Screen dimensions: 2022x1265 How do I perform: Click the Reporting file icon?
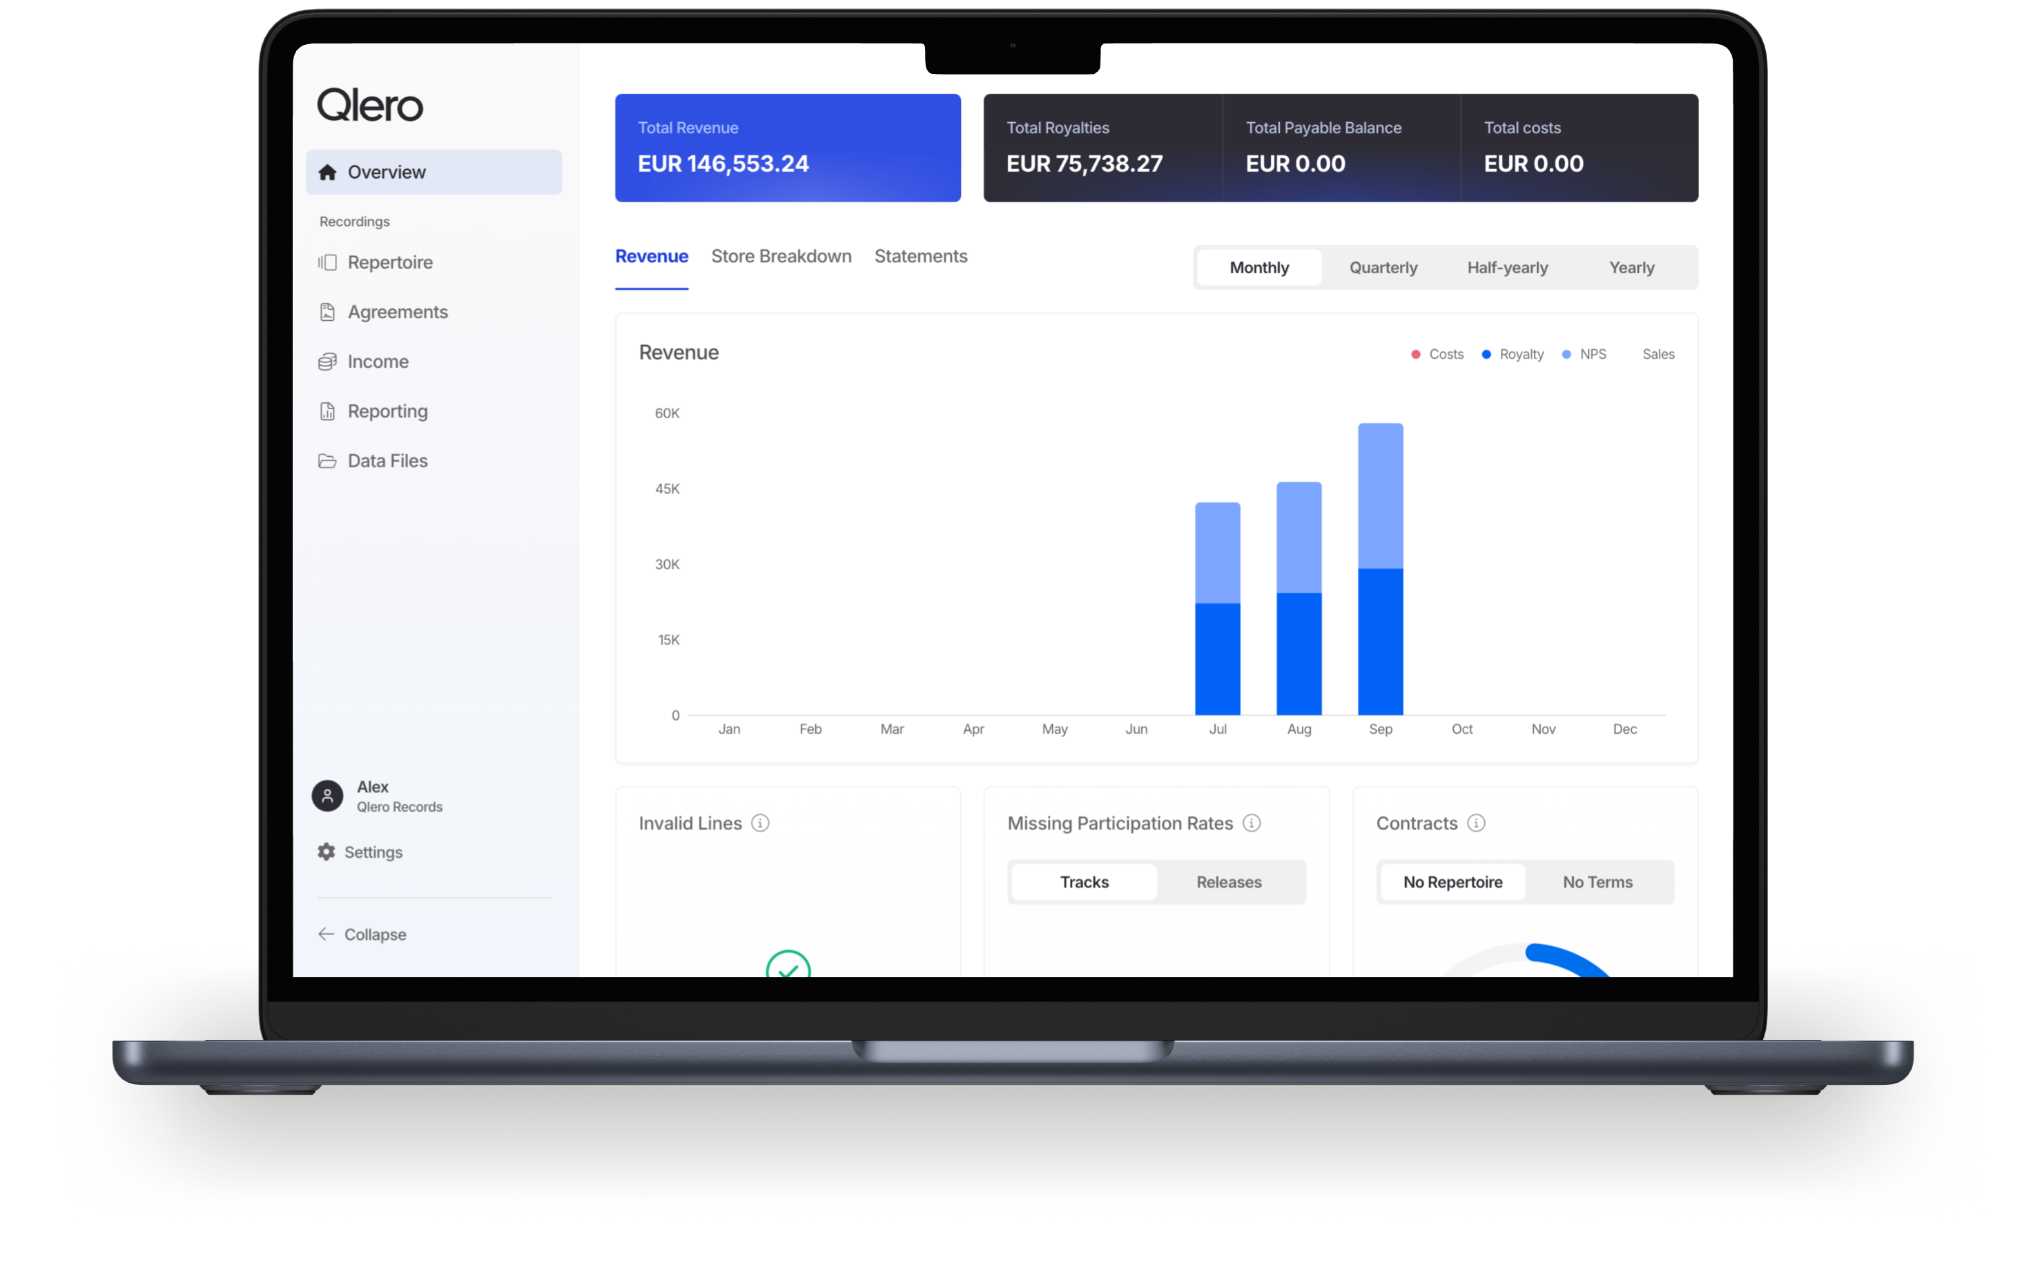click(x=327, y=411)
